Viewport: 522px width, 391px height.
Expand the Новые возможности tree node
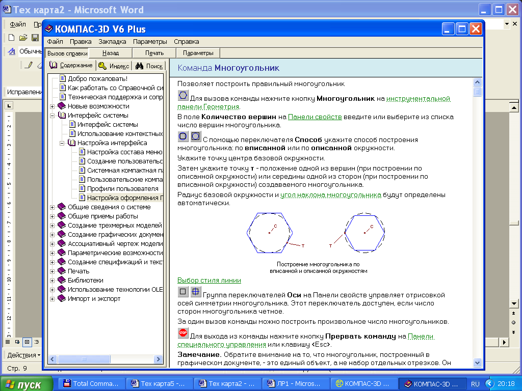point(53,106)
